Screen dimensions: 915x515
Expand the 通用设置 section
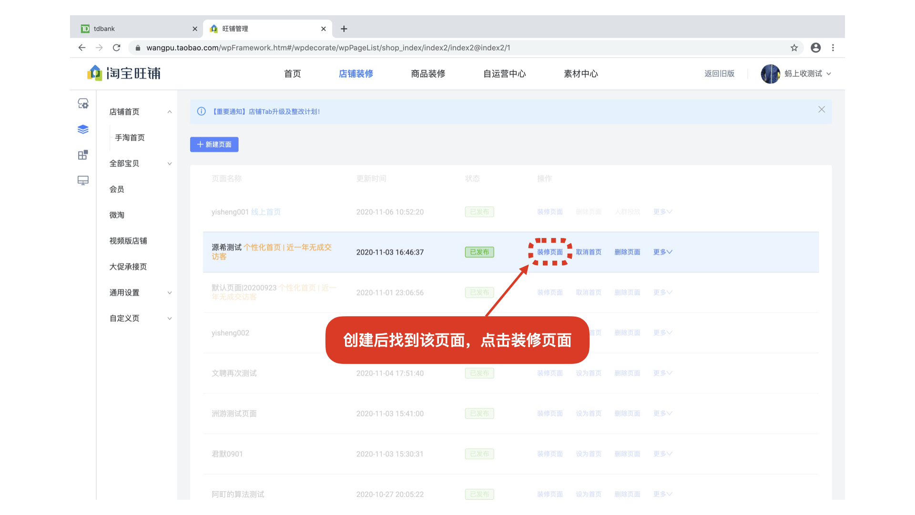(x=170, y=292)
